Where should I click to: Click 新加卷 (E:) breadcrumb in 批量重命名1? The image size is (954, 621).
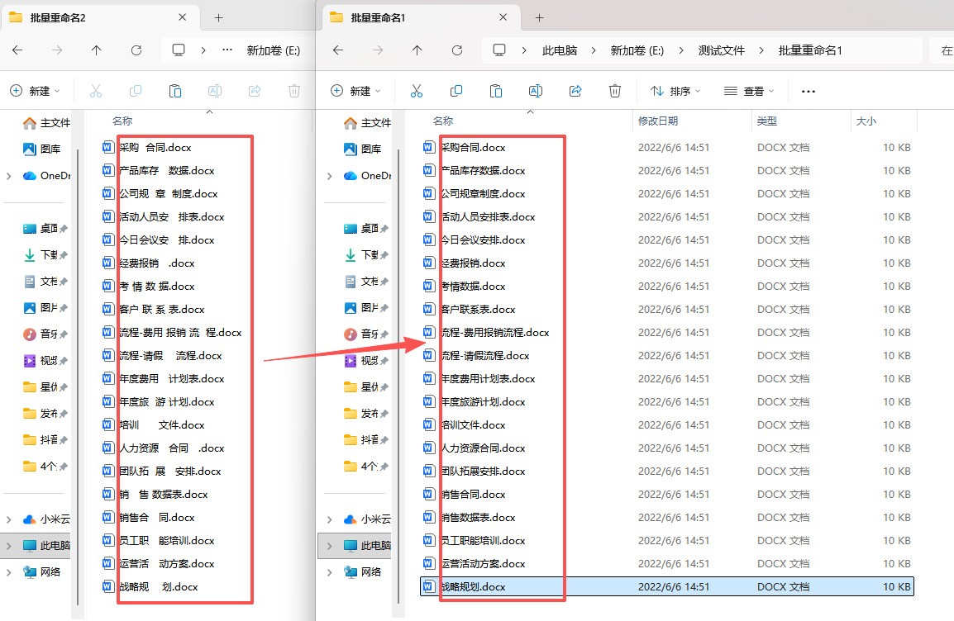tap(637, 50)
